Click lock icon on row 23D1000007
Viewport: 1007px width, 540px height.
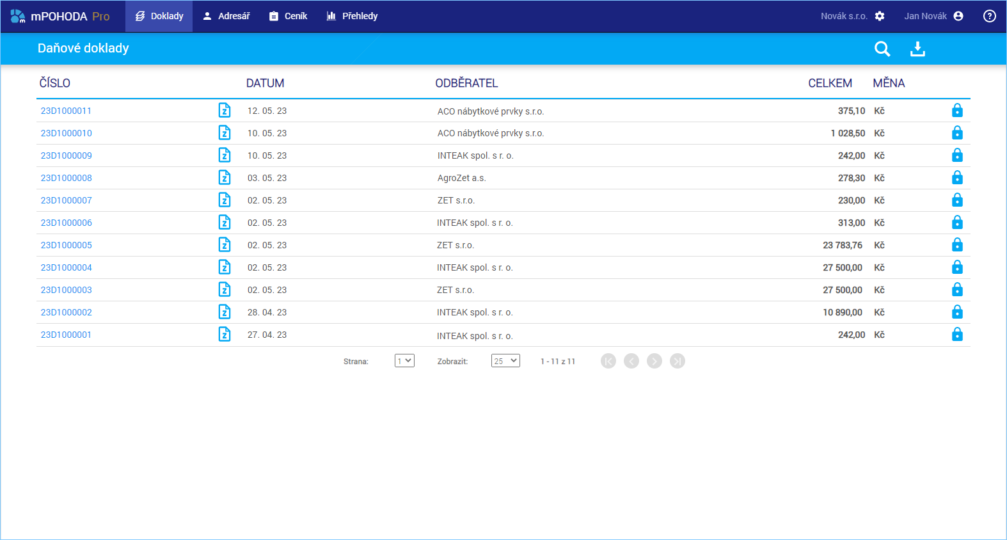coord(957,200)
